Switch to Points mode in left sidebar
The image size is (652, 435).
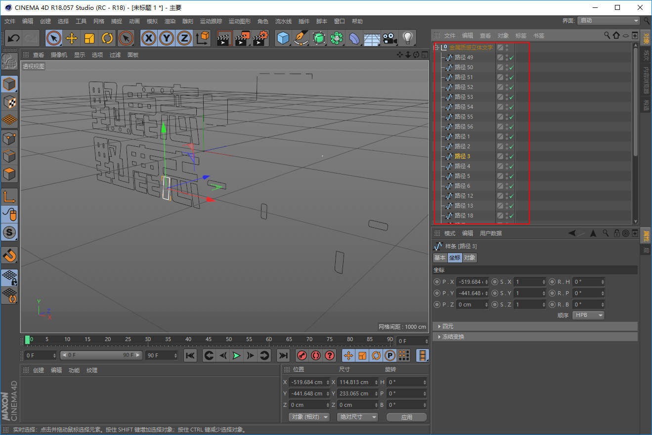click(10, 138)
